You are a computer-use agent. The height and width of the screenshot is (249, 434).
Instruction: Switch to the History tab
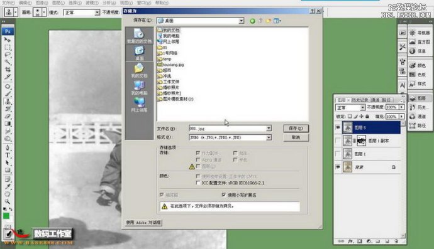pyautogui.click(x=360, y=100)
